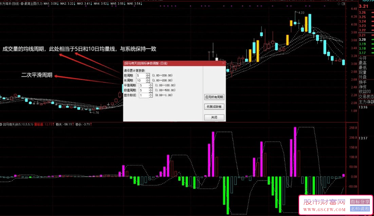374x216 pixels.
Task: Click the diamond icon at chart top-right
Action: [x=339, y=4]
